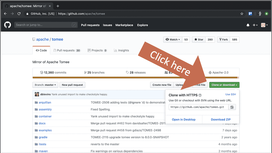Open the plus create-new dropdown
This screenshot has width=272, height=153.
tap(255, 25)
